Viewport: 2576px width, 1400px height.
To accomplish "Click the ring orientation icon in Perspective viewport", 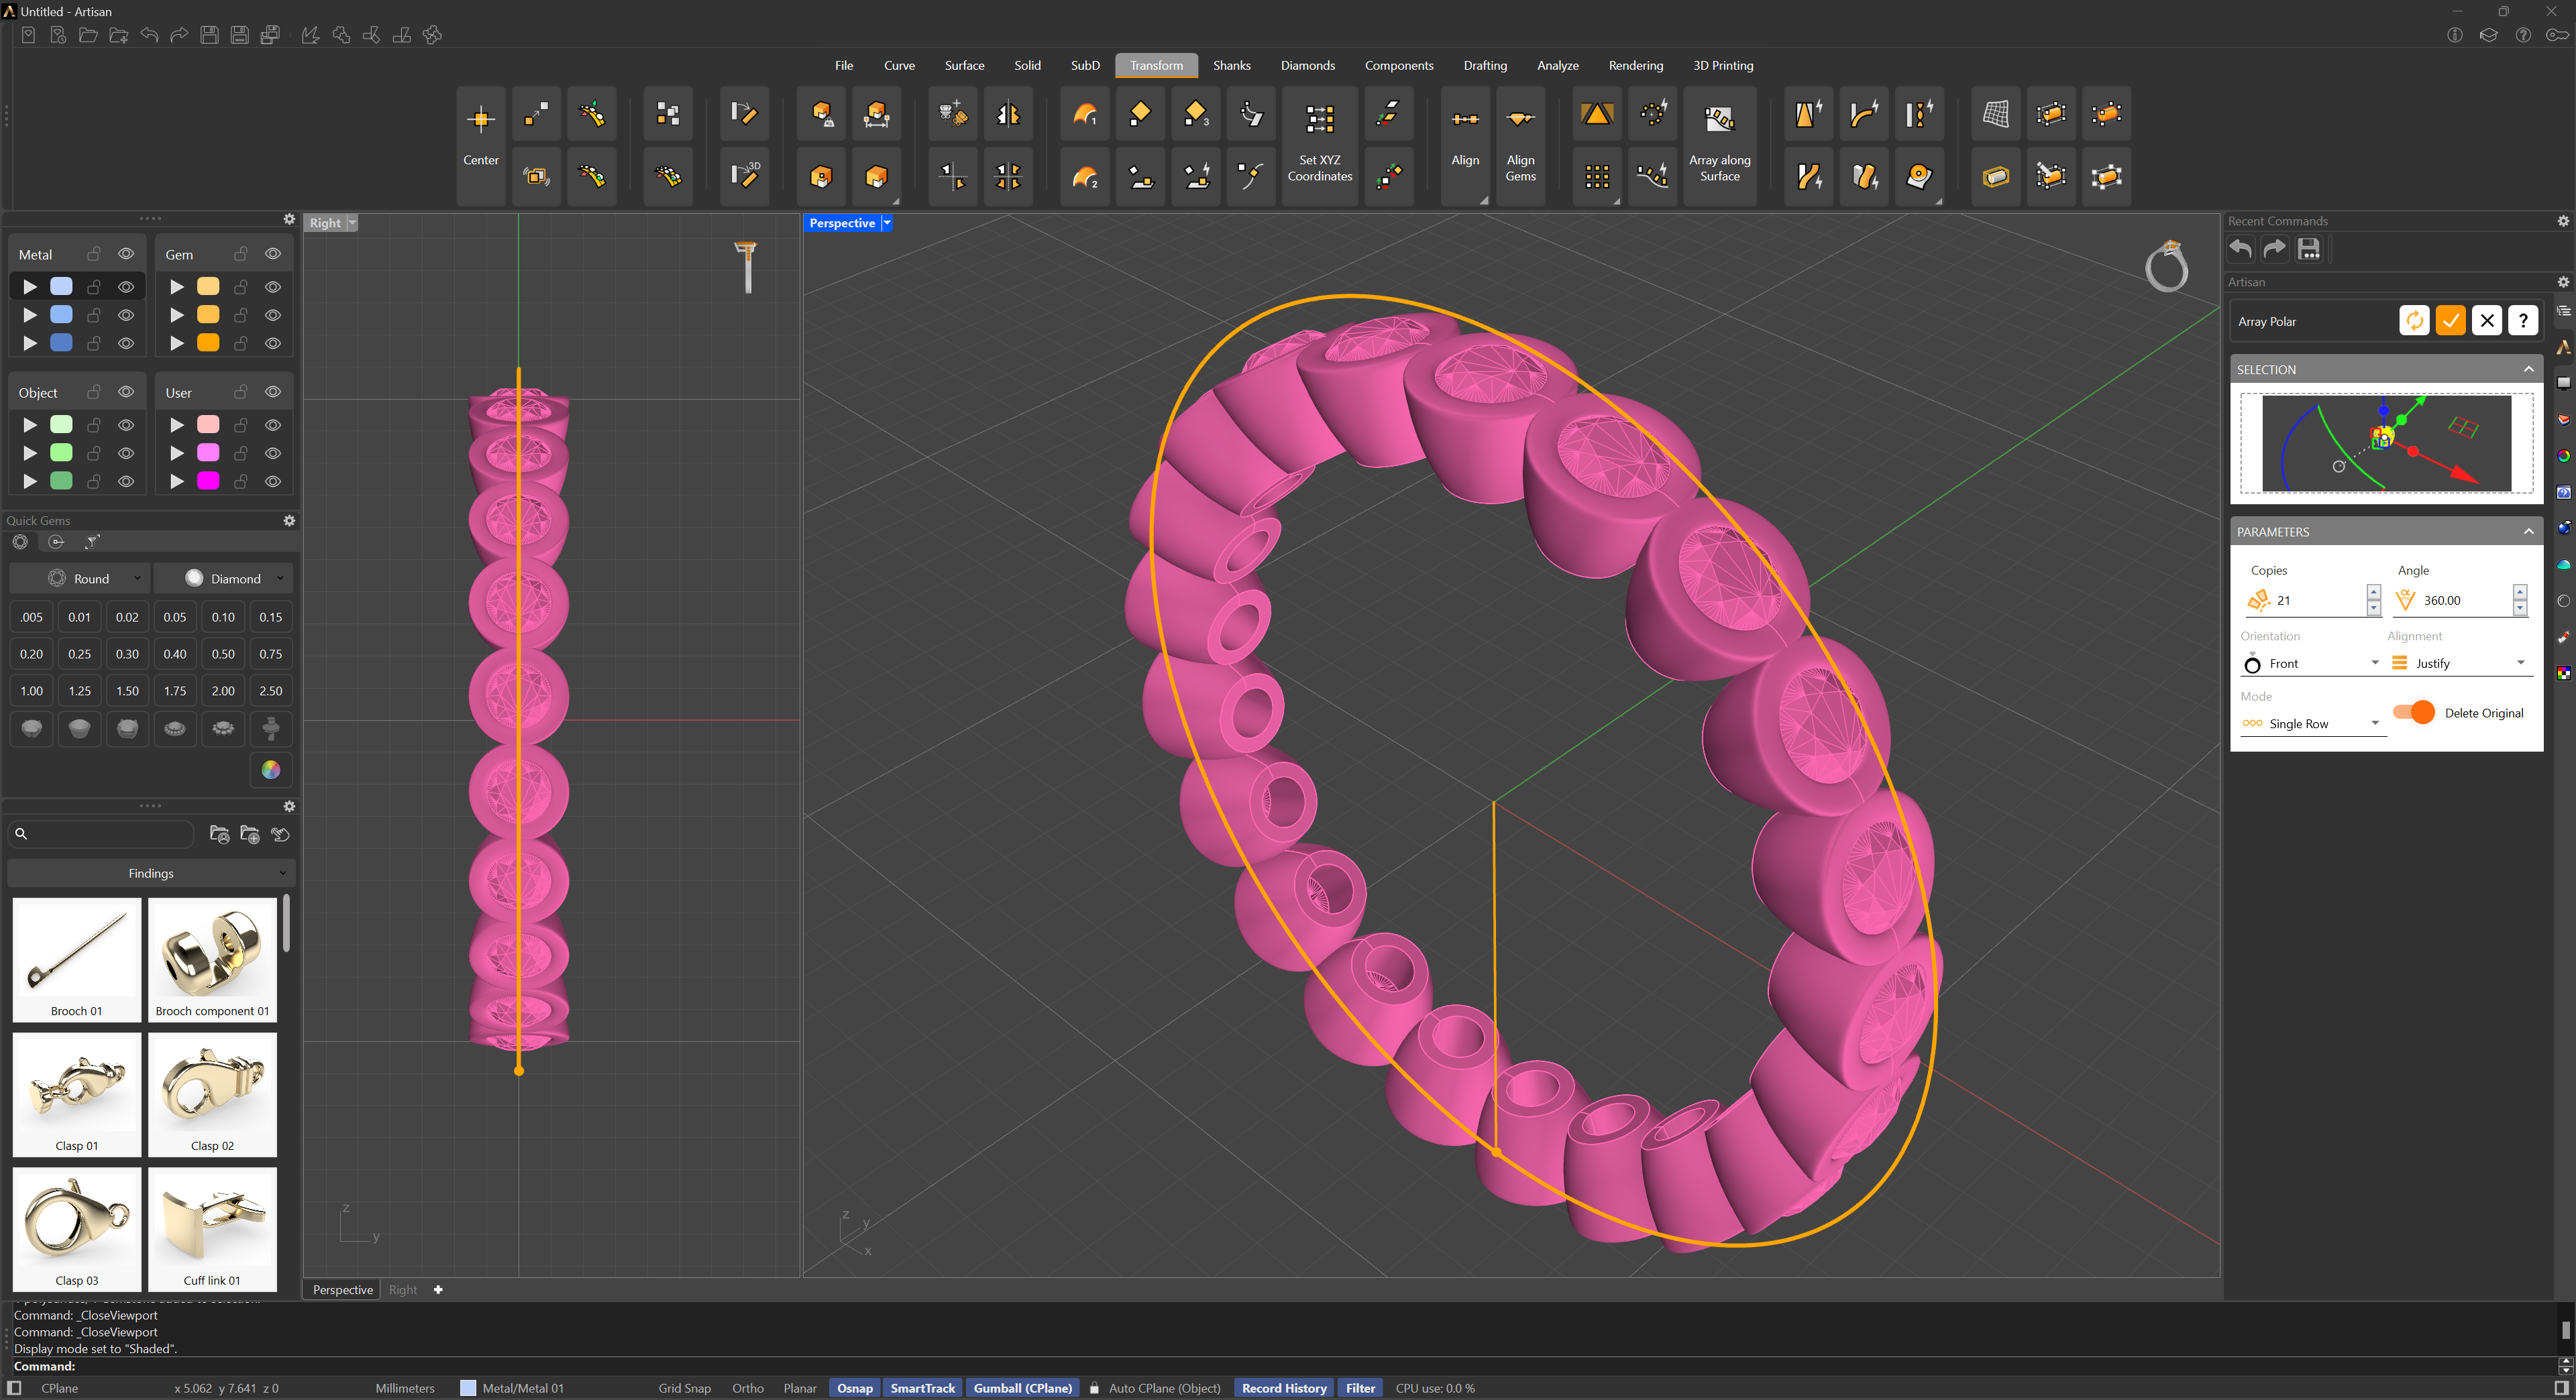I will click(x=2166, y=266).
